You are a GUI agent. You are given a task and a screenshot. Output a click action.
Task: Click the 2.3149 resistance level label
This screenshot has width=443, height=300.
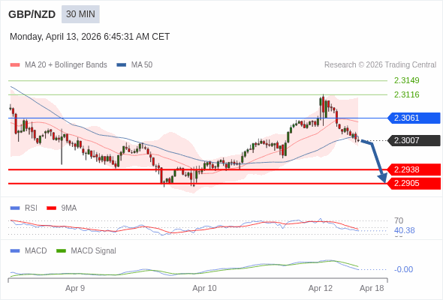tap(406, 80)
